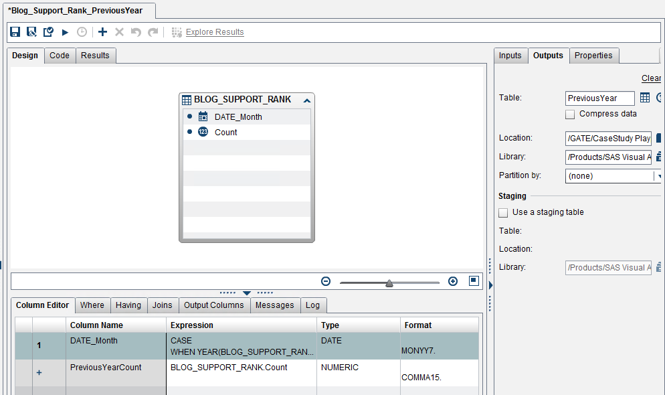The width and height of the screenshot is (665, 395).
Task: Open the Inputs tab
Action: pos(510,56)
